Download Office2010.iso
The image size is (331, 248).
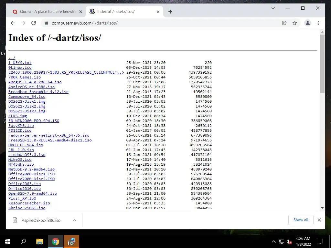25,189
